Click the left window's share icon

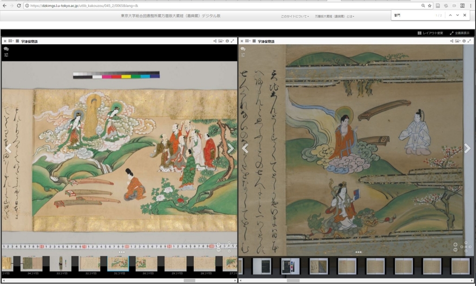click(x=215, y=41)
